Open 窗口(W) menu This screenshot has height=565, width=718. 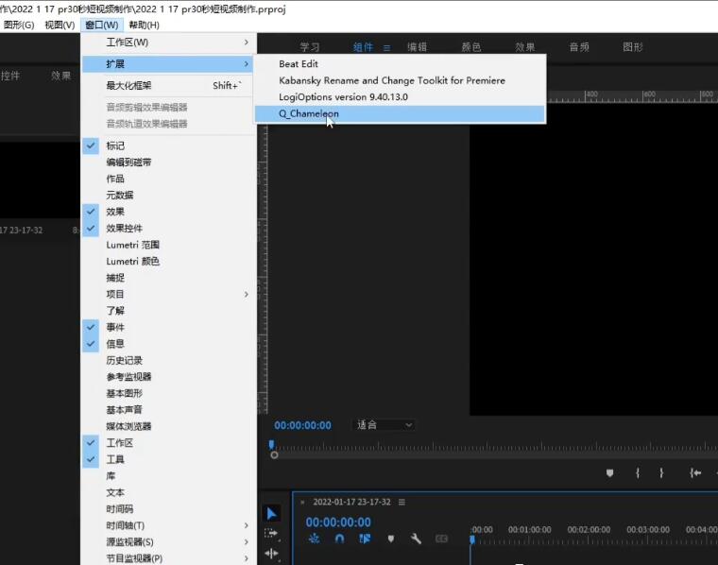102,25
